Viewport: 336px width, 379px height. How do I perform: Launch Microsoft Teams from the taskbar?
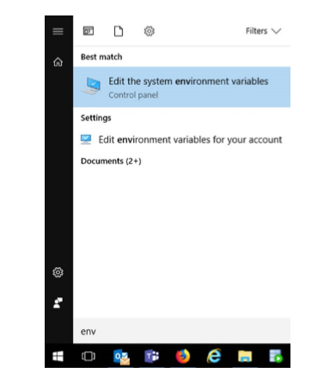(151, 357)
